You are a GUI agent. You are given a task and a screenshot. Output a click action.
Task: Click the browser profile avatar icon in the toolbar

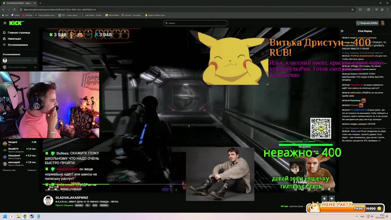tap(382, 9)
